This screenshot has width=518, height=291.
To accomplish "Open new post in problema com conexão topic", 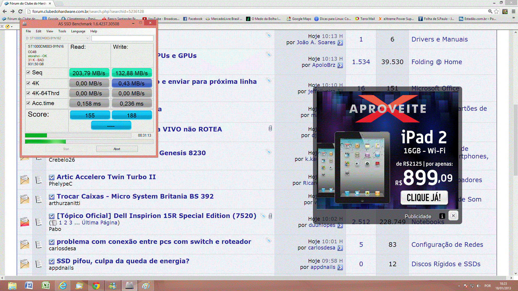I will (x=52, y=242).
